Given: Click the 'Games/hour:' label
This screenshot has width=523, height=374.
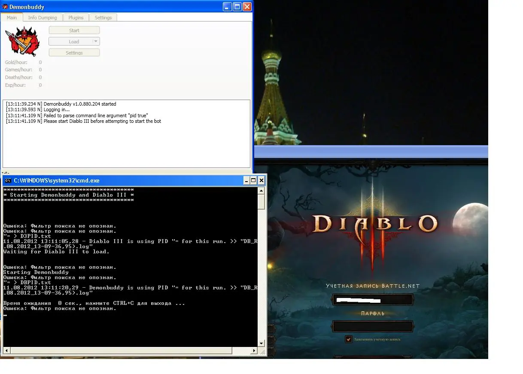Looking at the screenshot, I should click(18, 70).
